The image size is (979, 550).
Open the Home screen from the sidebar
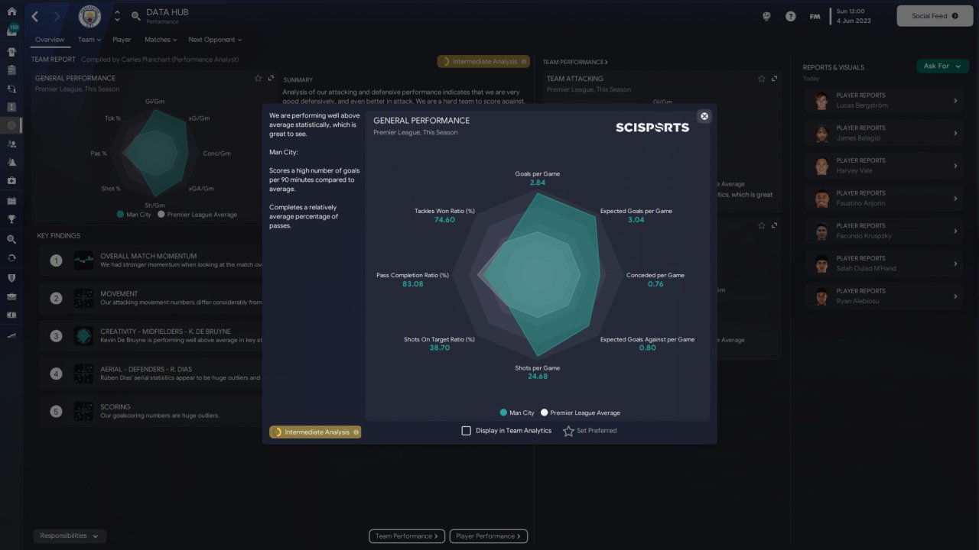(x=11, y=11)
